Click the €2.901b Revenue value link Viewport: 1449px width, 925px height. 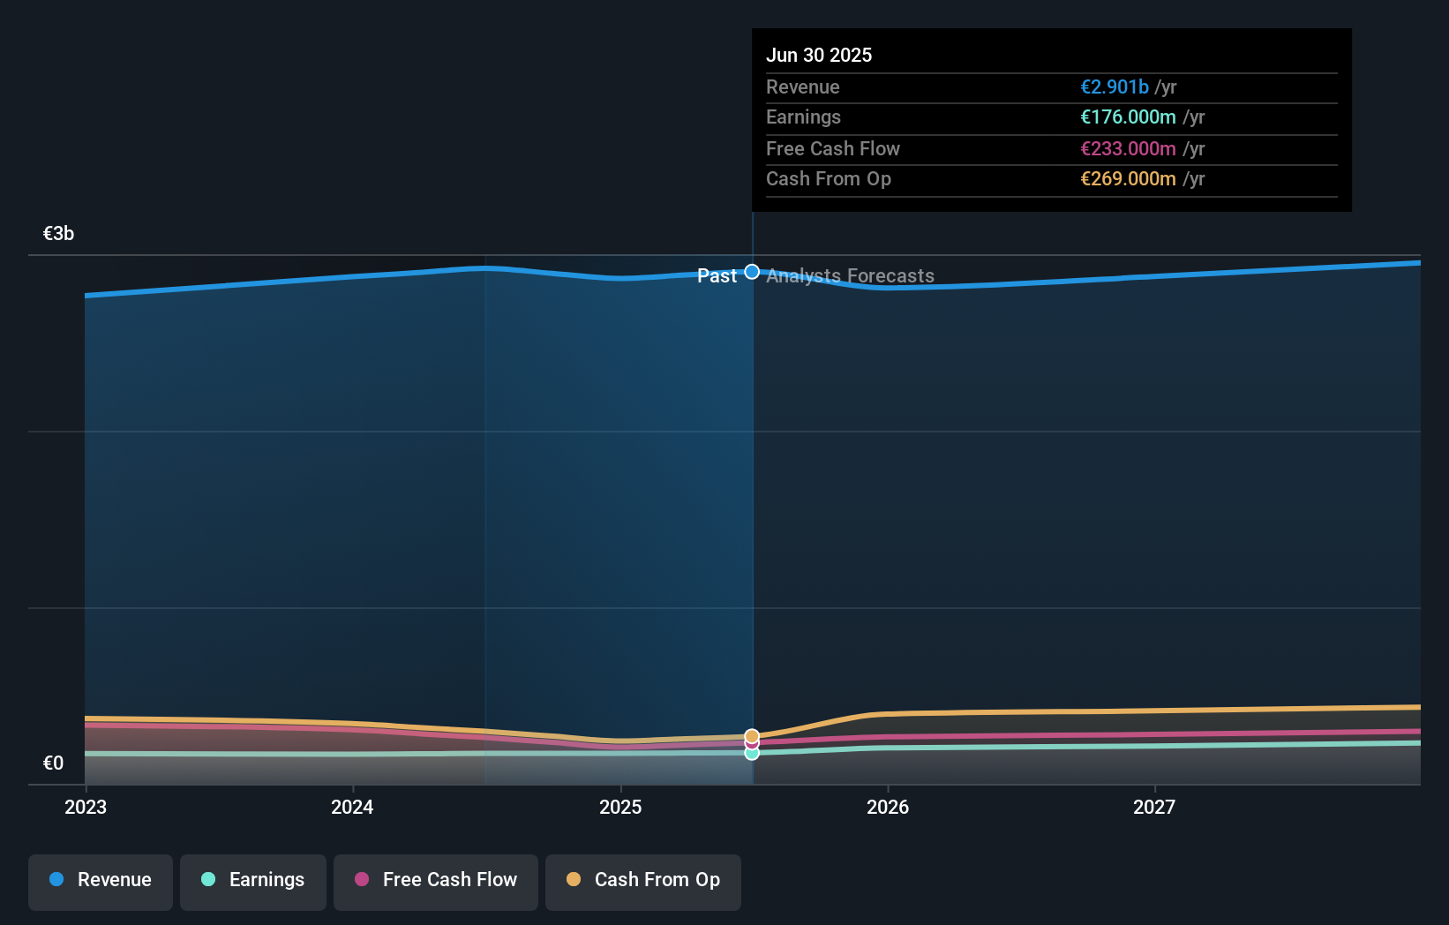[x=1115, y=86]
